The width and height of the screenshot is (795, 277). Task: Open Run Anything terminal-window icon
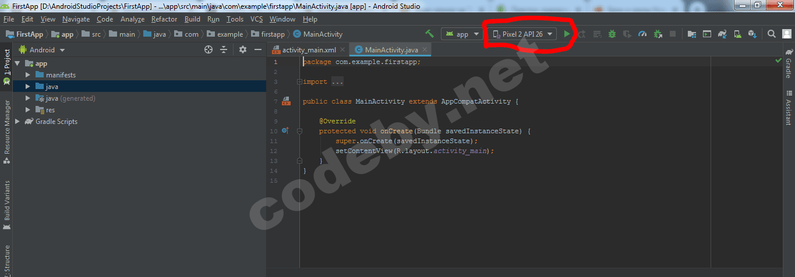point(707,34)
